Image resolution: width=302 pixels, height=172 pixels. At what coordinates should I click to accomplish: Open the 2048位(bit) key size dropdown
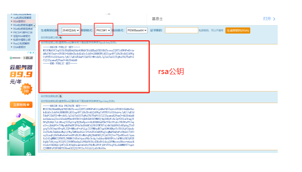click(71, 30)
